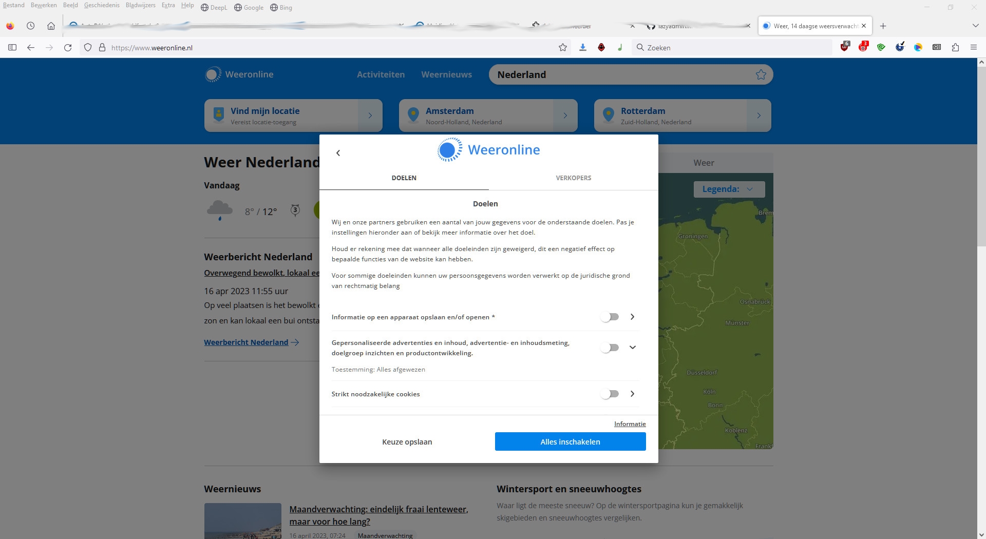Click the Google bookmark in toolbar
Screen dimensions: 986x539
point(249,7)
